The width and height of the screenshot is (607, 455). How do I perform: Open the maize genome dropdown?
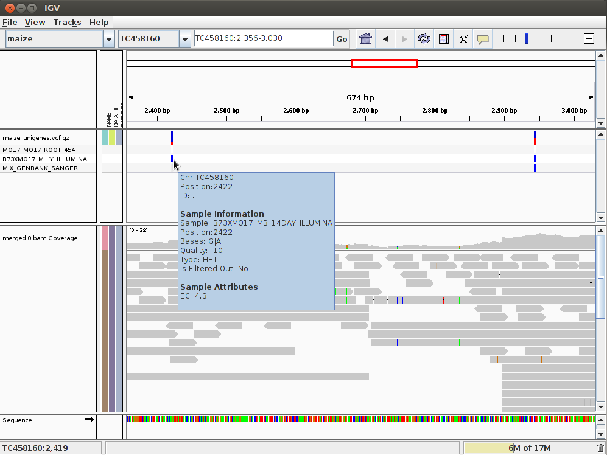click(x=108, y=39)
